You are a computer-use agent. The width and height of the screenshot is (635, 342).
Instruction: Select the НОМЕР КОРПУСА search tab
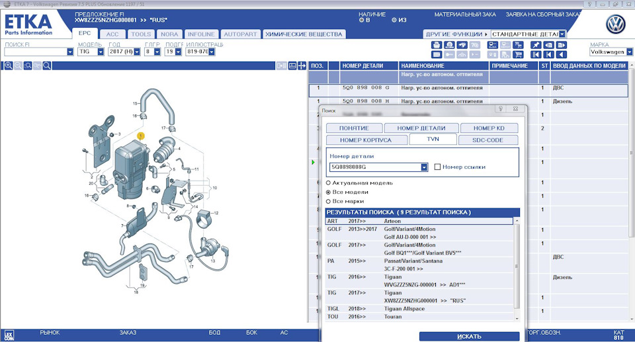click(x=366, y=140)
